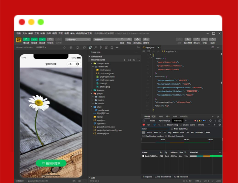Collapse the chatroom folder in the tree

coord(103,67)
